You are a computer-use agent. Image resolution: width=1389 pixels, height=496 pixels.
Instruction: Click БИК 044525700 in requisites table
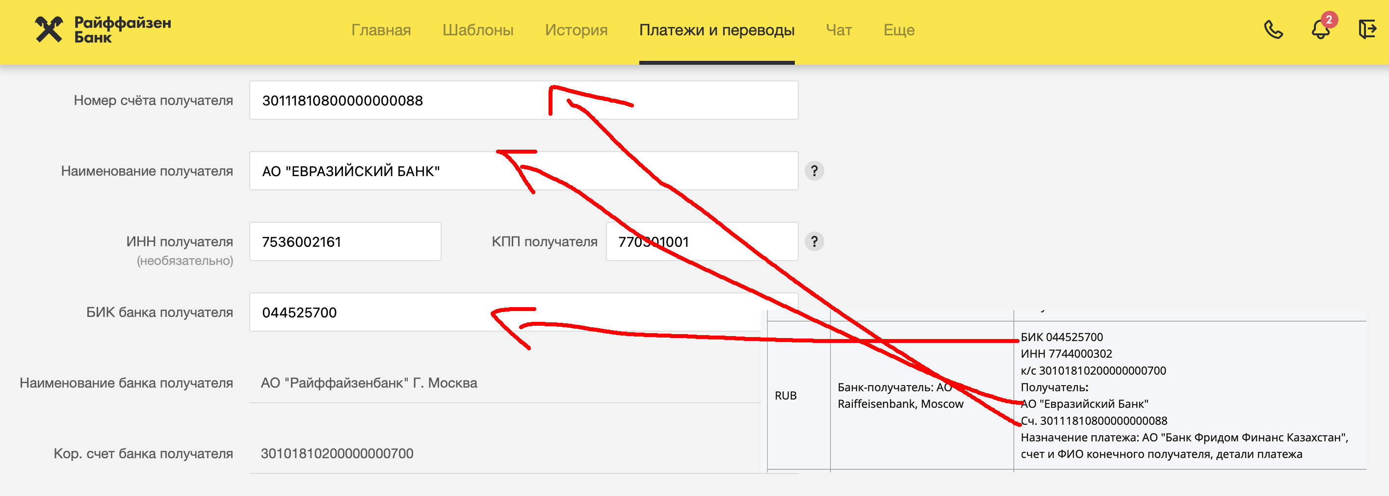point(1061,338)
